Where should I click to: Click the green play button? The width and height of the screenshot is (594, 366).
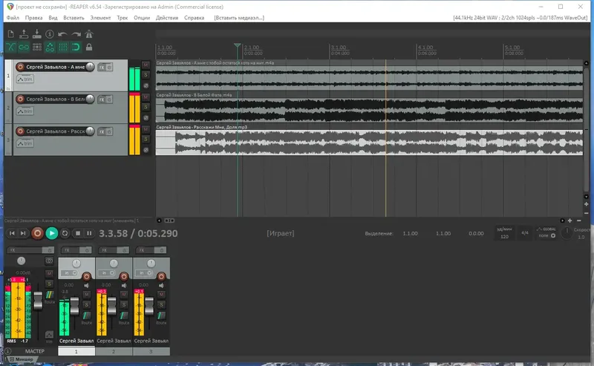[52, 233]
